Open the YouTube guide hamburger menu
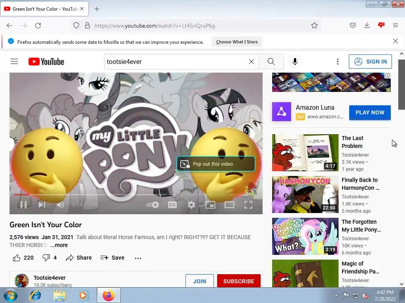This screenshot has height=303, width=405. [14, 62]
